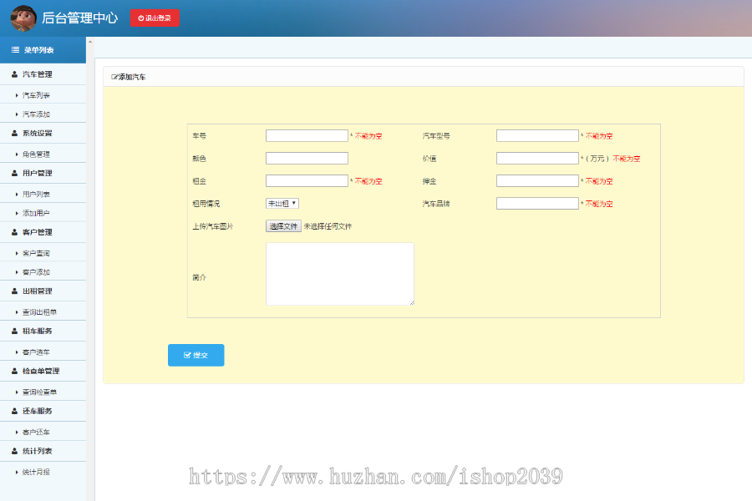This screenshot has height=501, width=752.
Task: Click person icon beside 检查单管理
Action: [x=14, y=371]
